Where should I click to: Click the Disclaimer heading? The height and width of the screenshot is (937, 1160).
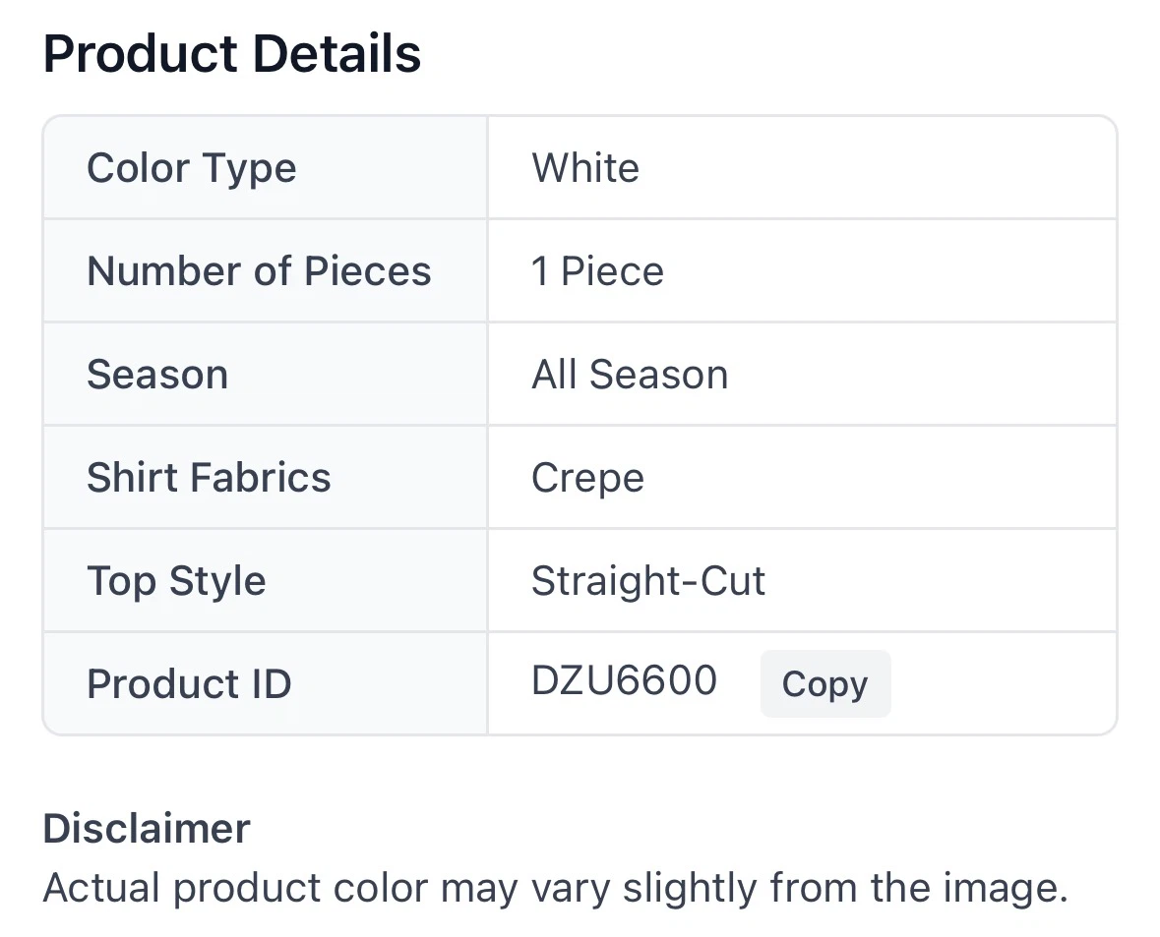[x=147, y=828]
